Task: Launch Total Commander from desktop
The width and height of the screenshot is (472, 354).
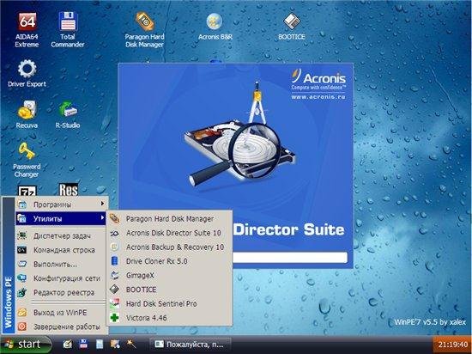Action: coord(68,29)
